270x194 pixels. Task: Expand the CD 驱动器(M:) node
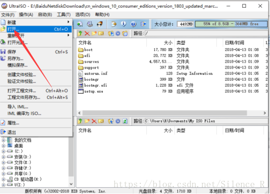coord(3,179)
